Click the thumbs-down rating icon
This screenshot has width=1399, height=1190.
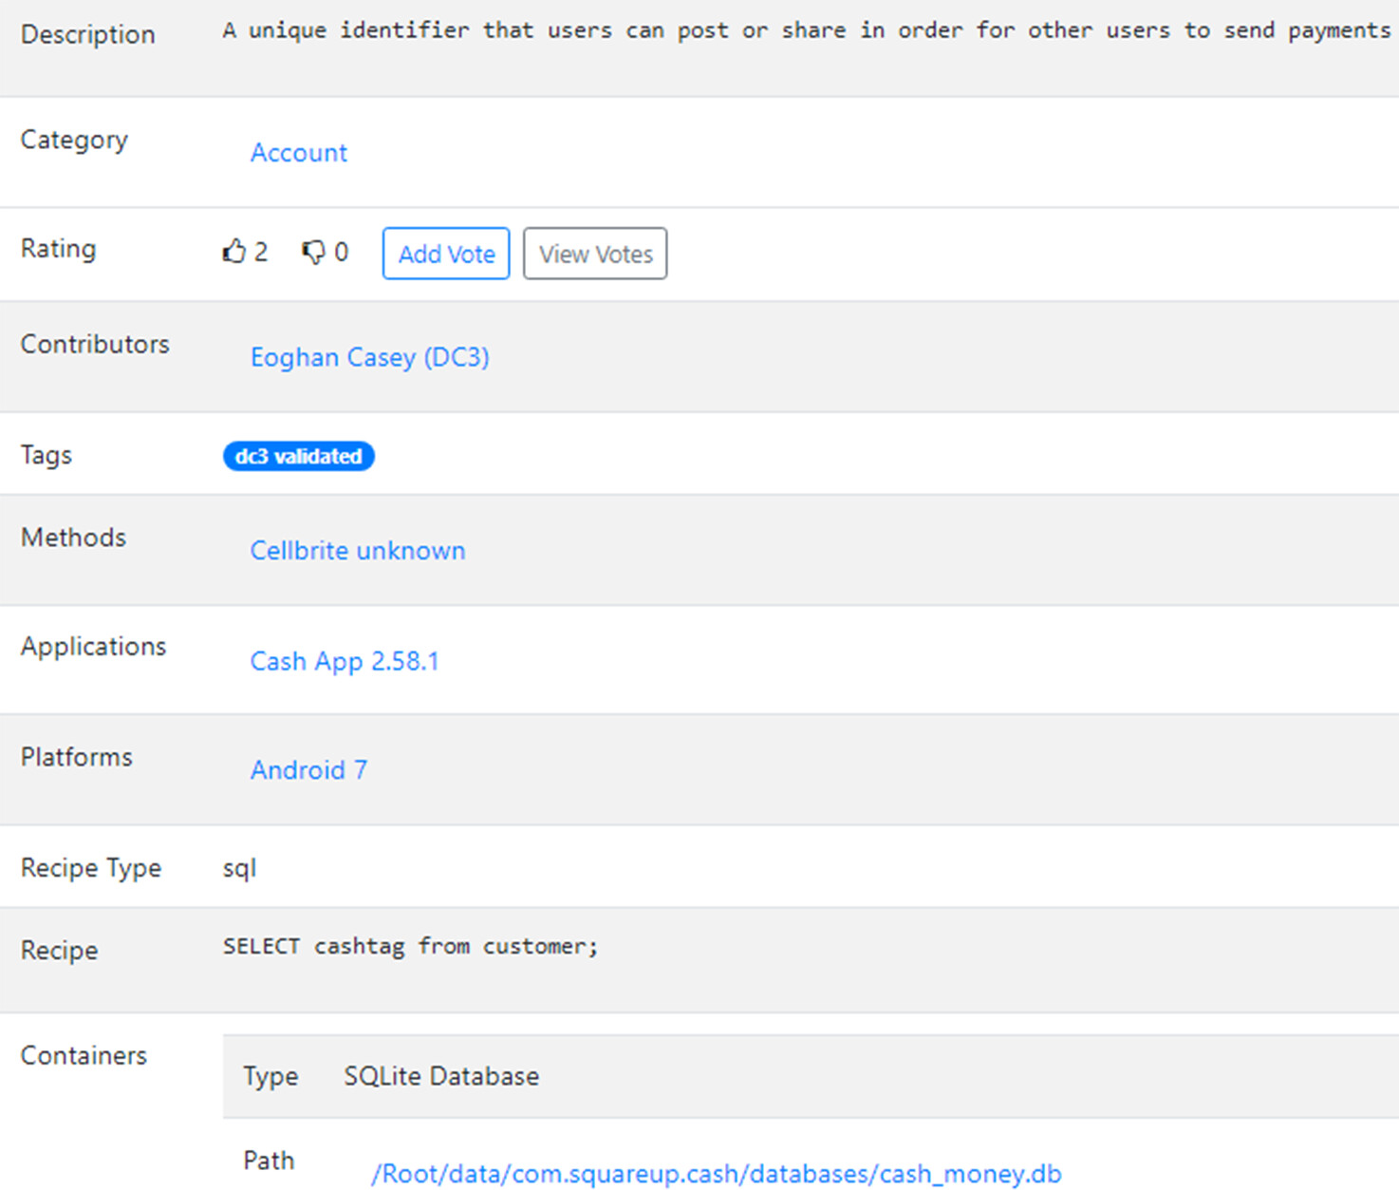point(313,253)
